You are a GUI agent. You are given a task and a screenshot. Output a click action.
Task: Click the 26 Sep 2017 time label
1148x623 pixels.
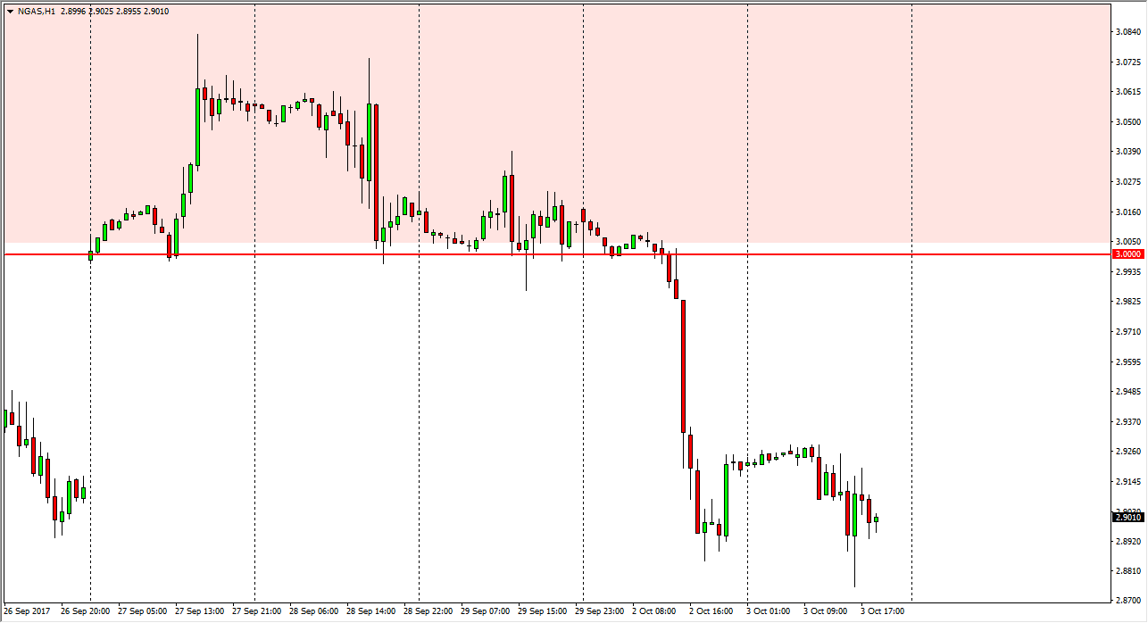(26, 611)
